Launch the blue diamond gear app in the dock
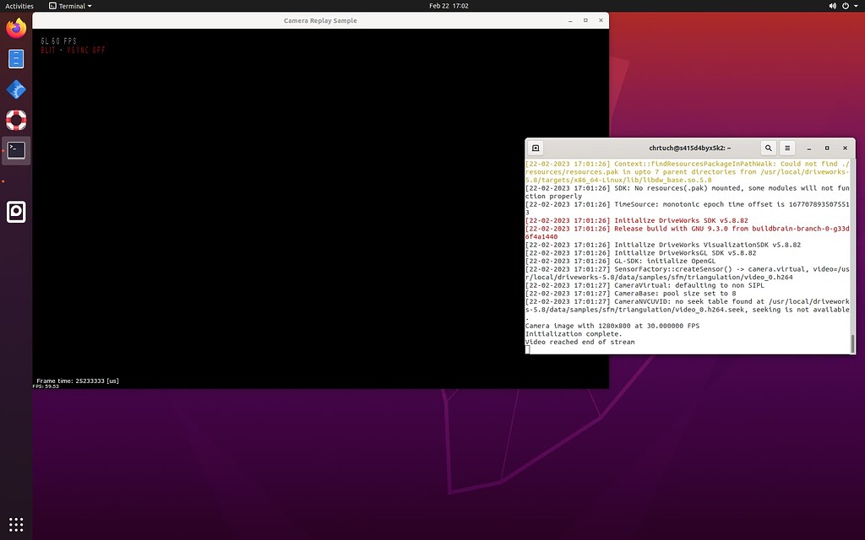Image resolution: width=865 pixels, height=540 pixels. pyautogui.click(x=15, y=89)
